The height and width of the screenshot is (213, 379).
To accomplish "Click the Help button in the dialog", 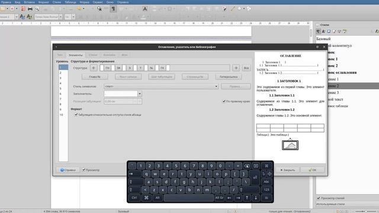I will click(x=68, y=170).
